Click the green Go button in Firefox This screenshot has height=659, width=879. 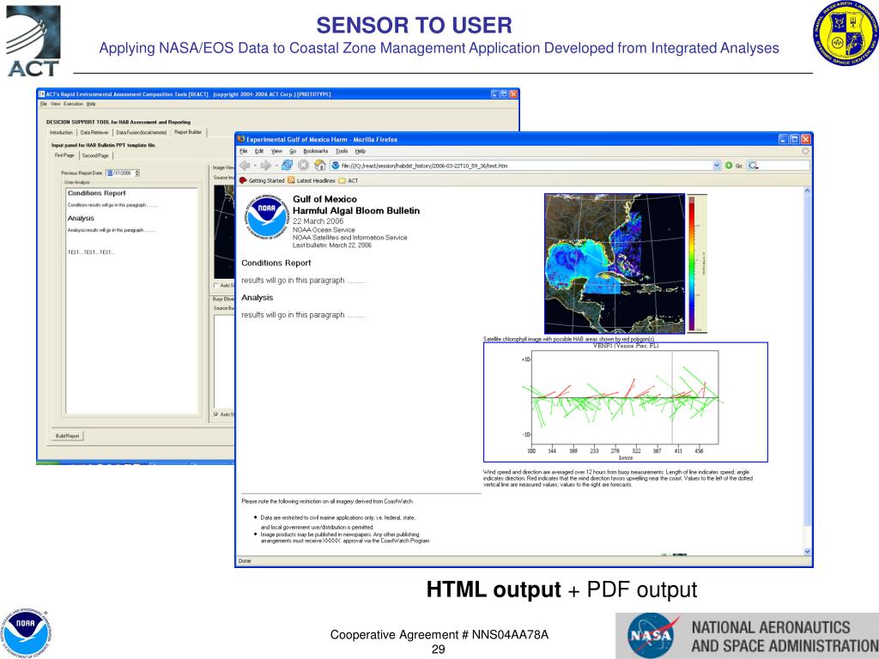(729, 166)
